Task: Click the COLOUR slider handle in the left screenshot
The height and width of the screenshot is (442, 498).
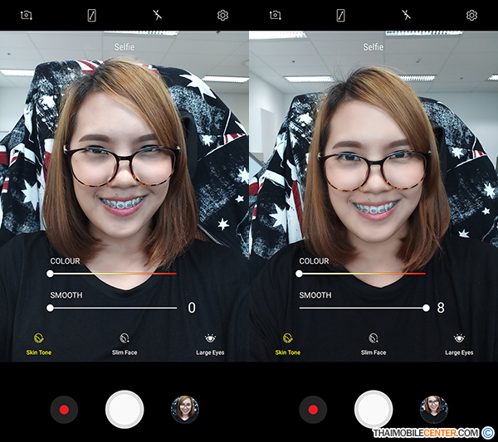Action: [x=50, y=274]
